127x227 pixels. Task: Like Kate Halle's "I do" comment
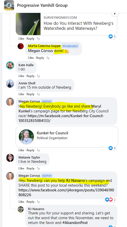[21, 76]
